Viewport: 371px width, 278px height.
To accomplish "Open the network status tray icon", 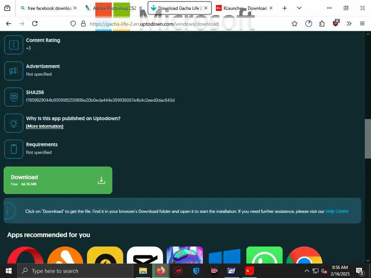I will tap(316, 271).
